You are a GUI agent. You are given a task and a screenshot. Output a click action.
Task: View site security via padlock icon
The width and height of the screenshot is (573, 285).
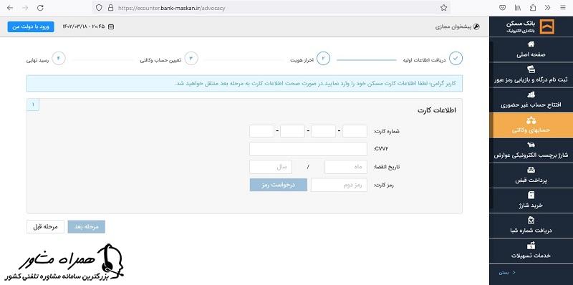[x=110, y=8]
